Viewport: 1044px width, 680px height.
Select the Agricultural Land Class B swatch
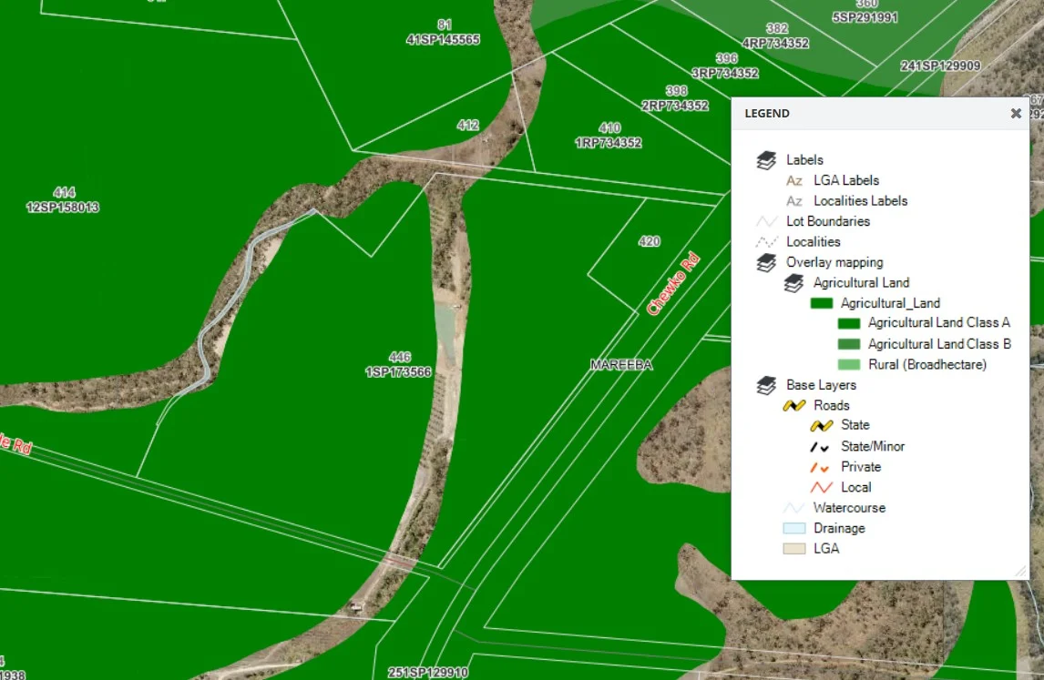[x=849, y=344]
